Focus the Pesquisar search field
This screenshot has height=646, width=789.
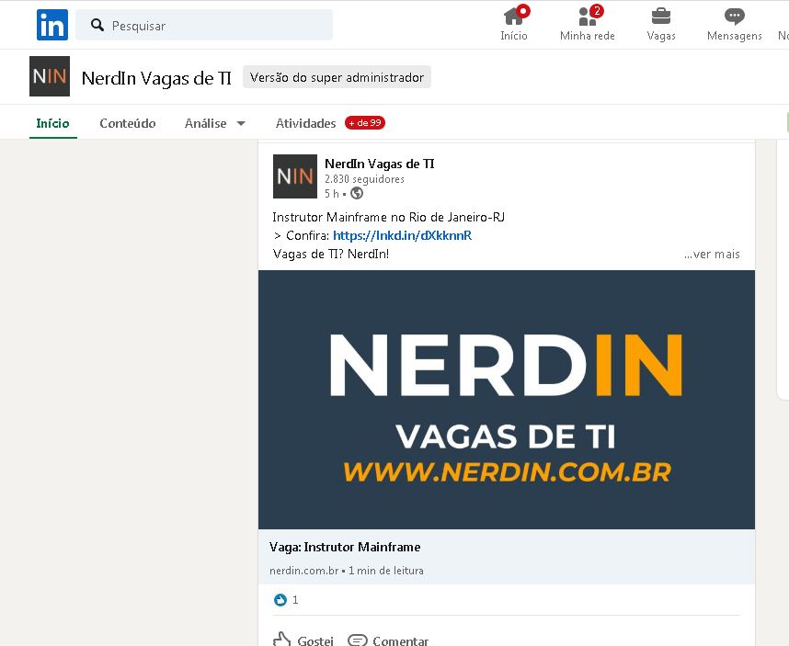204,25
